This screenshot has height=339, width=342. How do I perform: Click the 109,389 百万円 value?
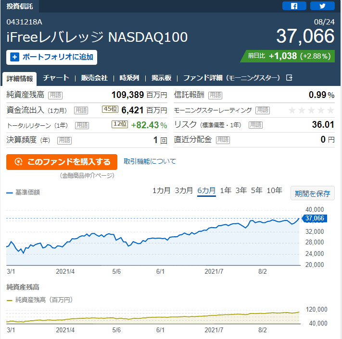point(139,95)
